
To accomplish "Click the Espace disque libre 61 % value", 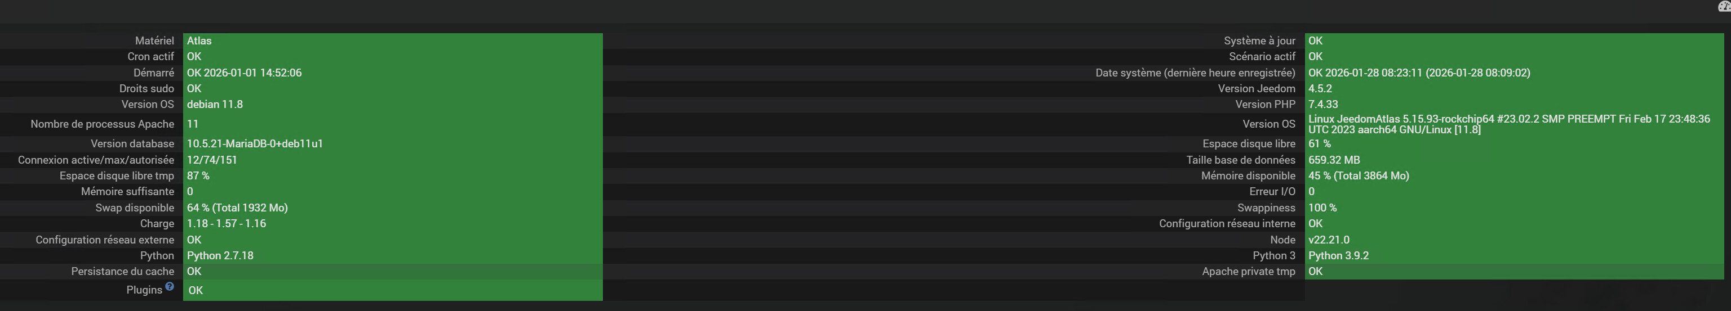I will 1319,143.
